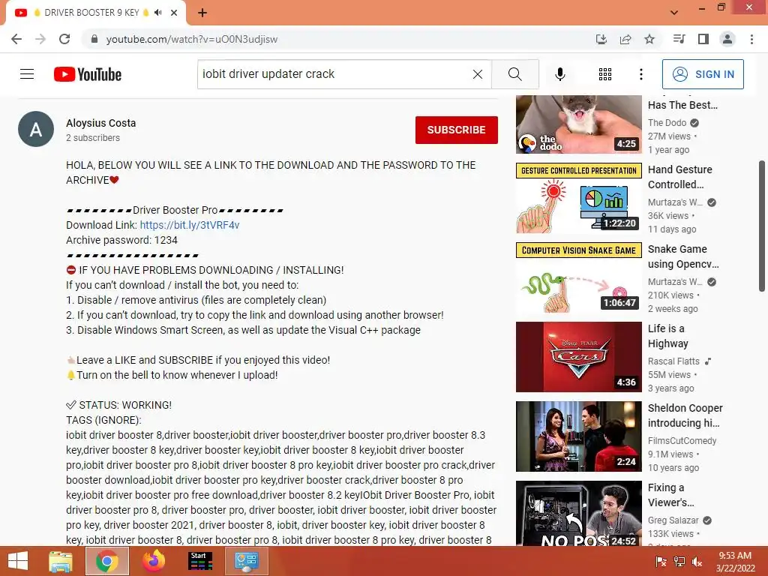Launch Firefox from the taskbar

[154, 561]
